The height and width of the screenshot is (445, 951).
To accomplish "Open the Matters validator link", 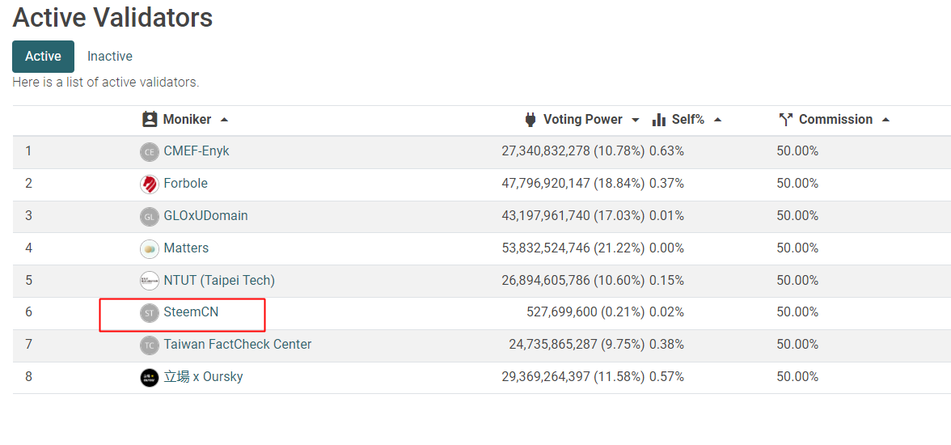I will coord(186,248).
